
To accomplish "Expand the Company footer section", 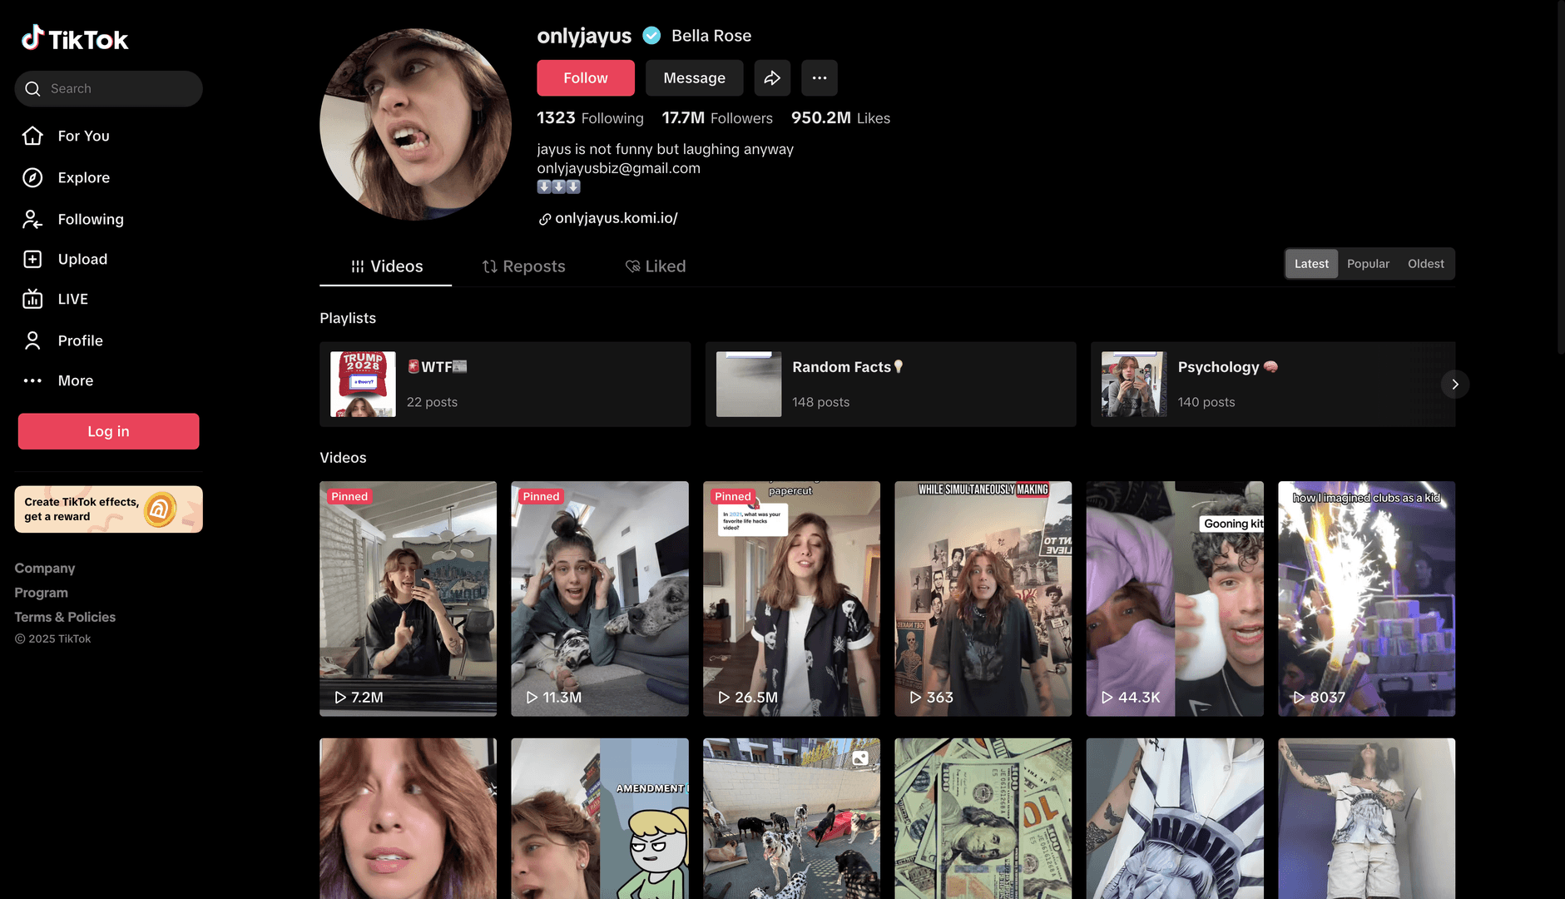I will (x=45, y=568).
